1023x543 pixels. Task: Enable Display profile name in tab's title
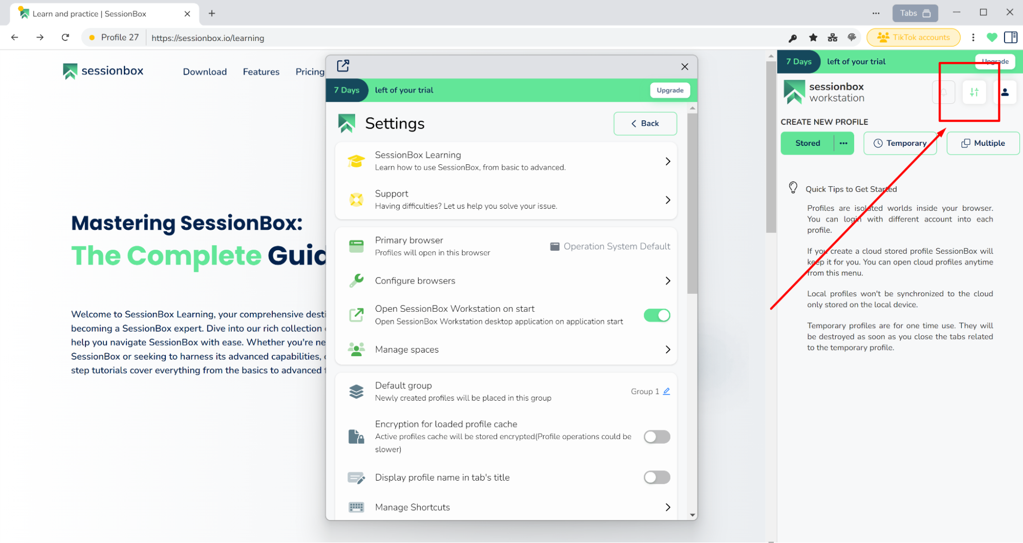tap(657, 477)
